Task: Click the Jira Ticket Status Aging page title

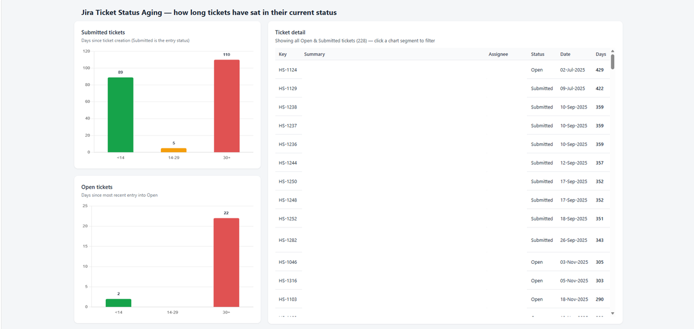Action: pos(209,12)
